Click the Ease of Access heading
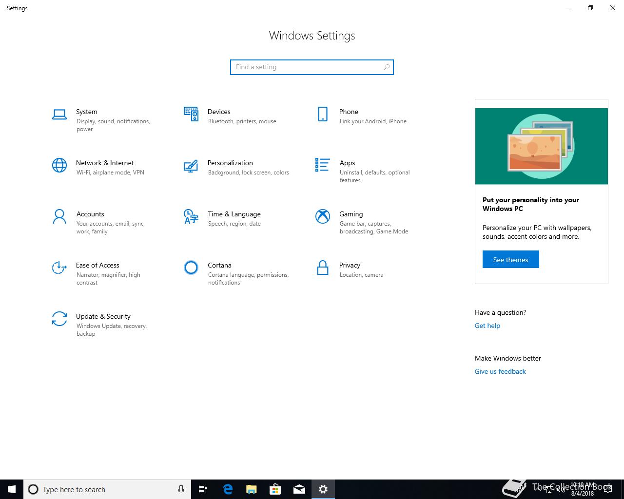The width and height of the screenshot is (624, 499). 97,265
